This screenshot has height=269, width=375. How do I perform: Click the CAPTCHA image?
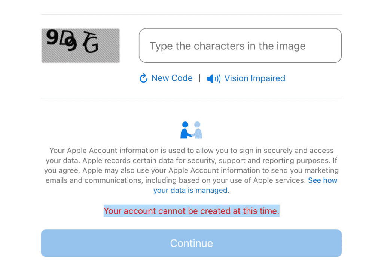tap(80, 46)
